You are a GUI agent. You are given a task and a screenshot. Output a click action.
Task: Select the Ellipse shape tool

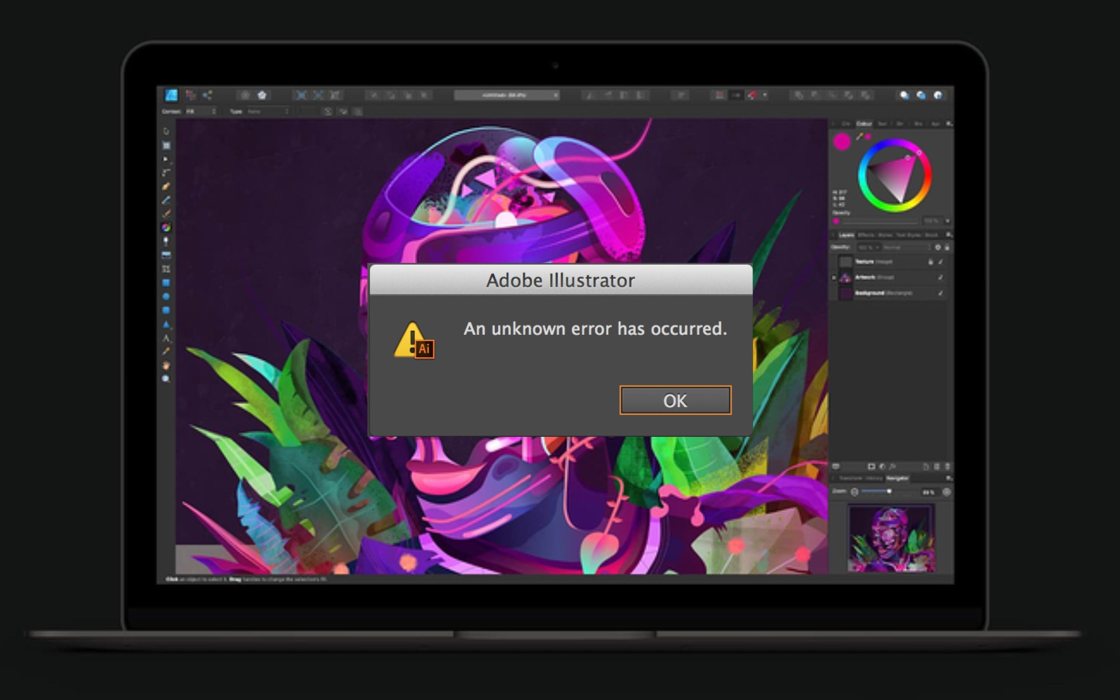[x=166, y=296]
